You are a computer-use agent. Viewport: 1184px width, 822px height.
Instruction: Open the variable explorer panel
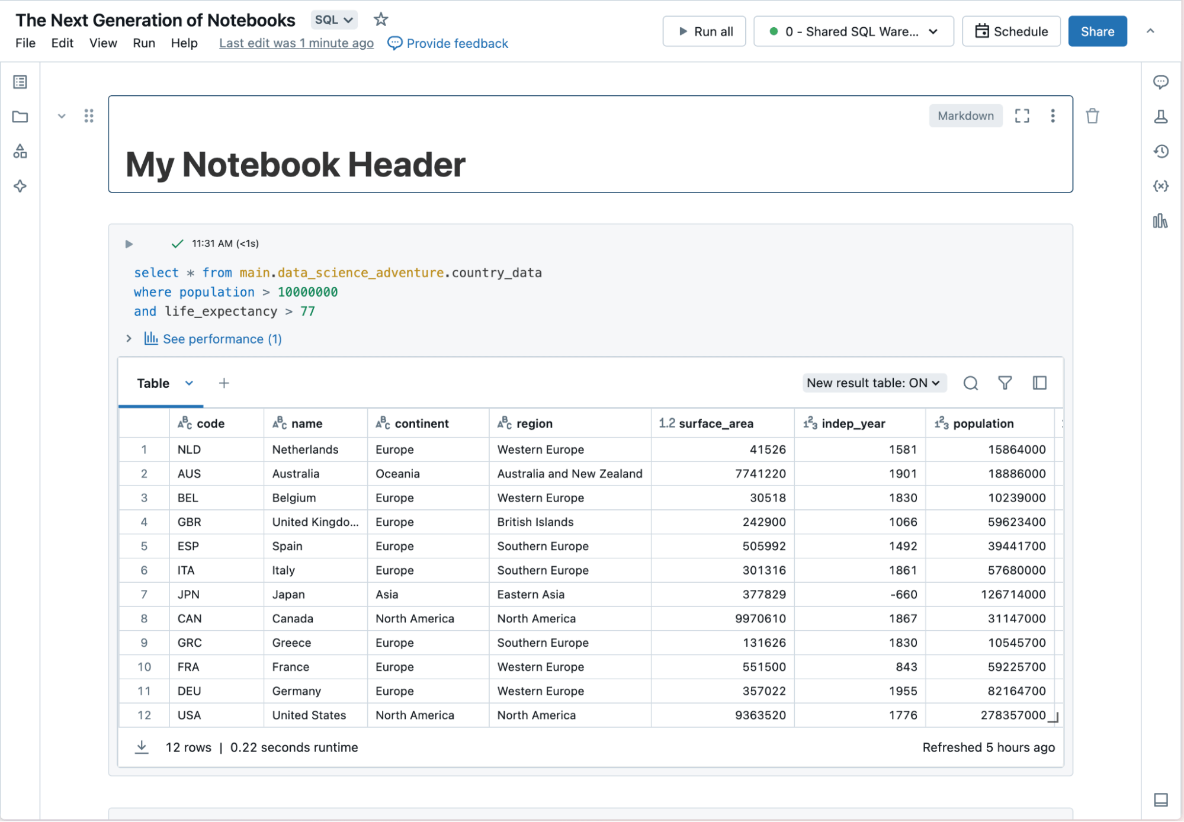(1161, 186)
